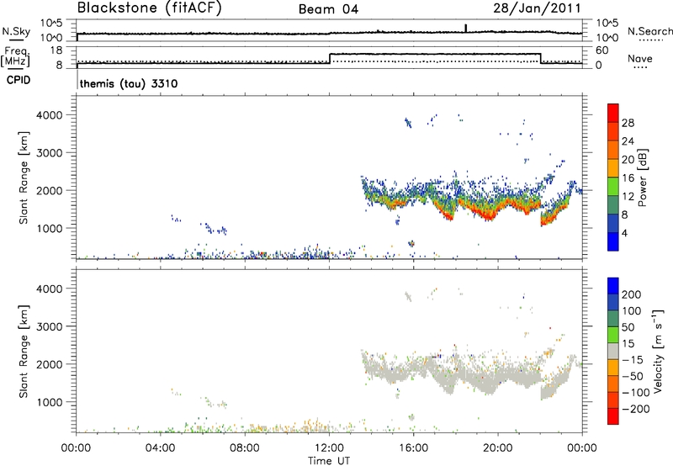
Task: Click the "100" label on Velocity color bar
Action: 632,310
